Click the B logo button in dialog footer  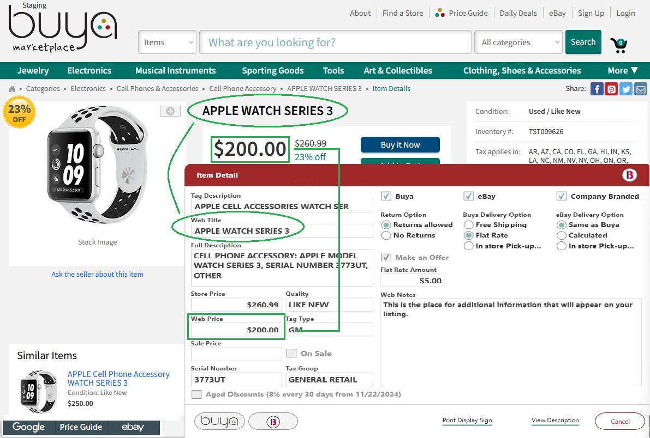pyautogui.click(x=273, y=422)
